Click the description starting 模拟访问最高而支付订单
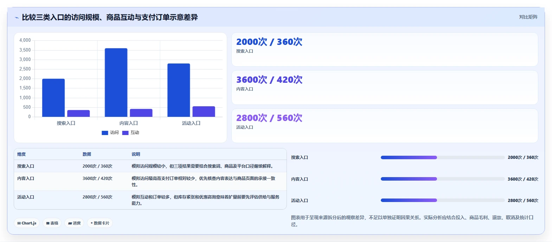 (x=204, y=182)
